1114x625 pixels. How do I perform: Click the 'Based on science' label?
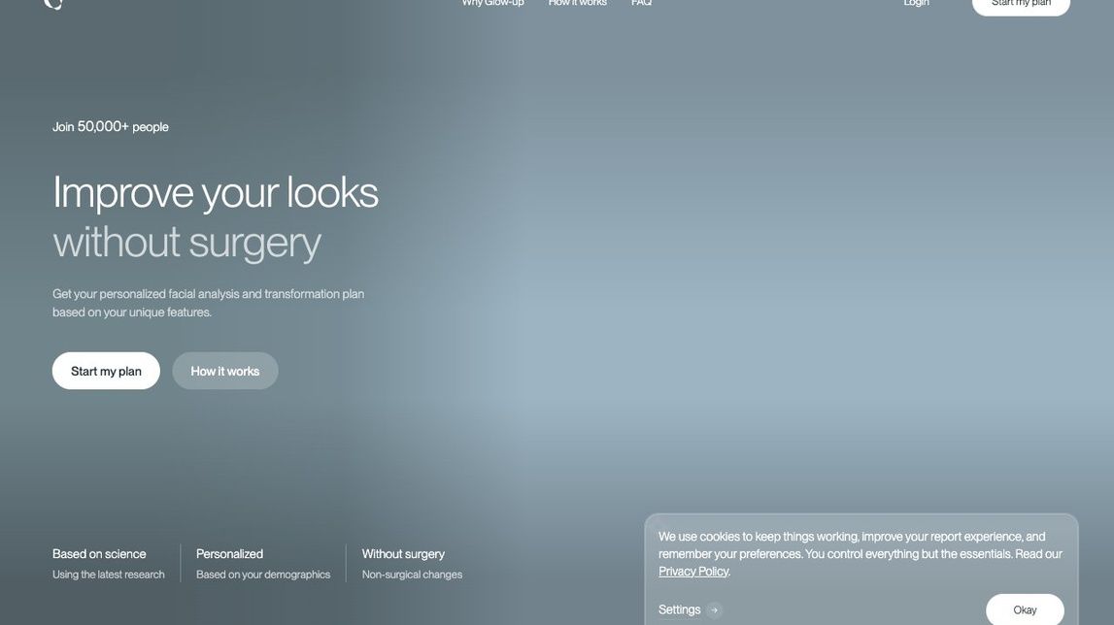tap(99, 554)
